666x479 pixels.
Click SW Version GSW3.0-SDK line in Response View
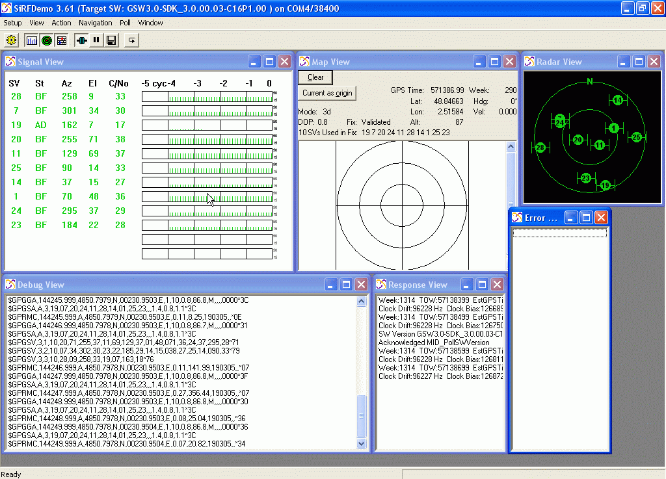(x=440, y=334)
